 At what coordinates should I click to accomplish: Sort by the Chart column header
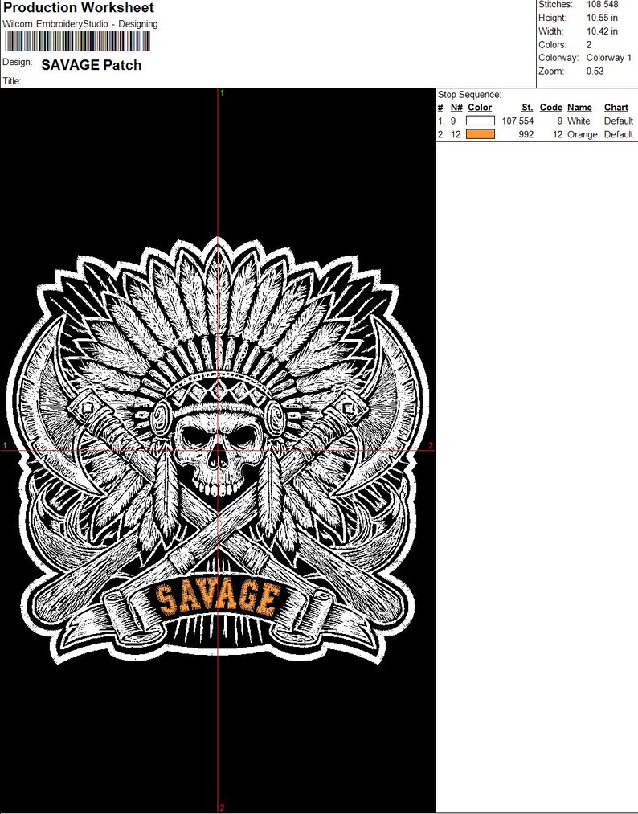pyautogui.click(x=616, y=108)
